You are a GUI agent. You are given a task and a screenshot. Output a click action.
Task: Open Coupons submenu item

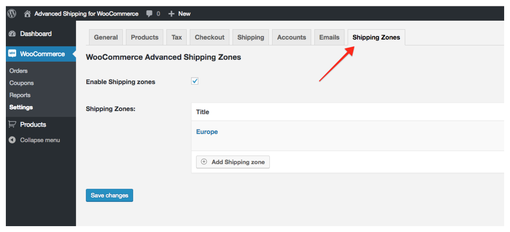[x=22, y=83]
